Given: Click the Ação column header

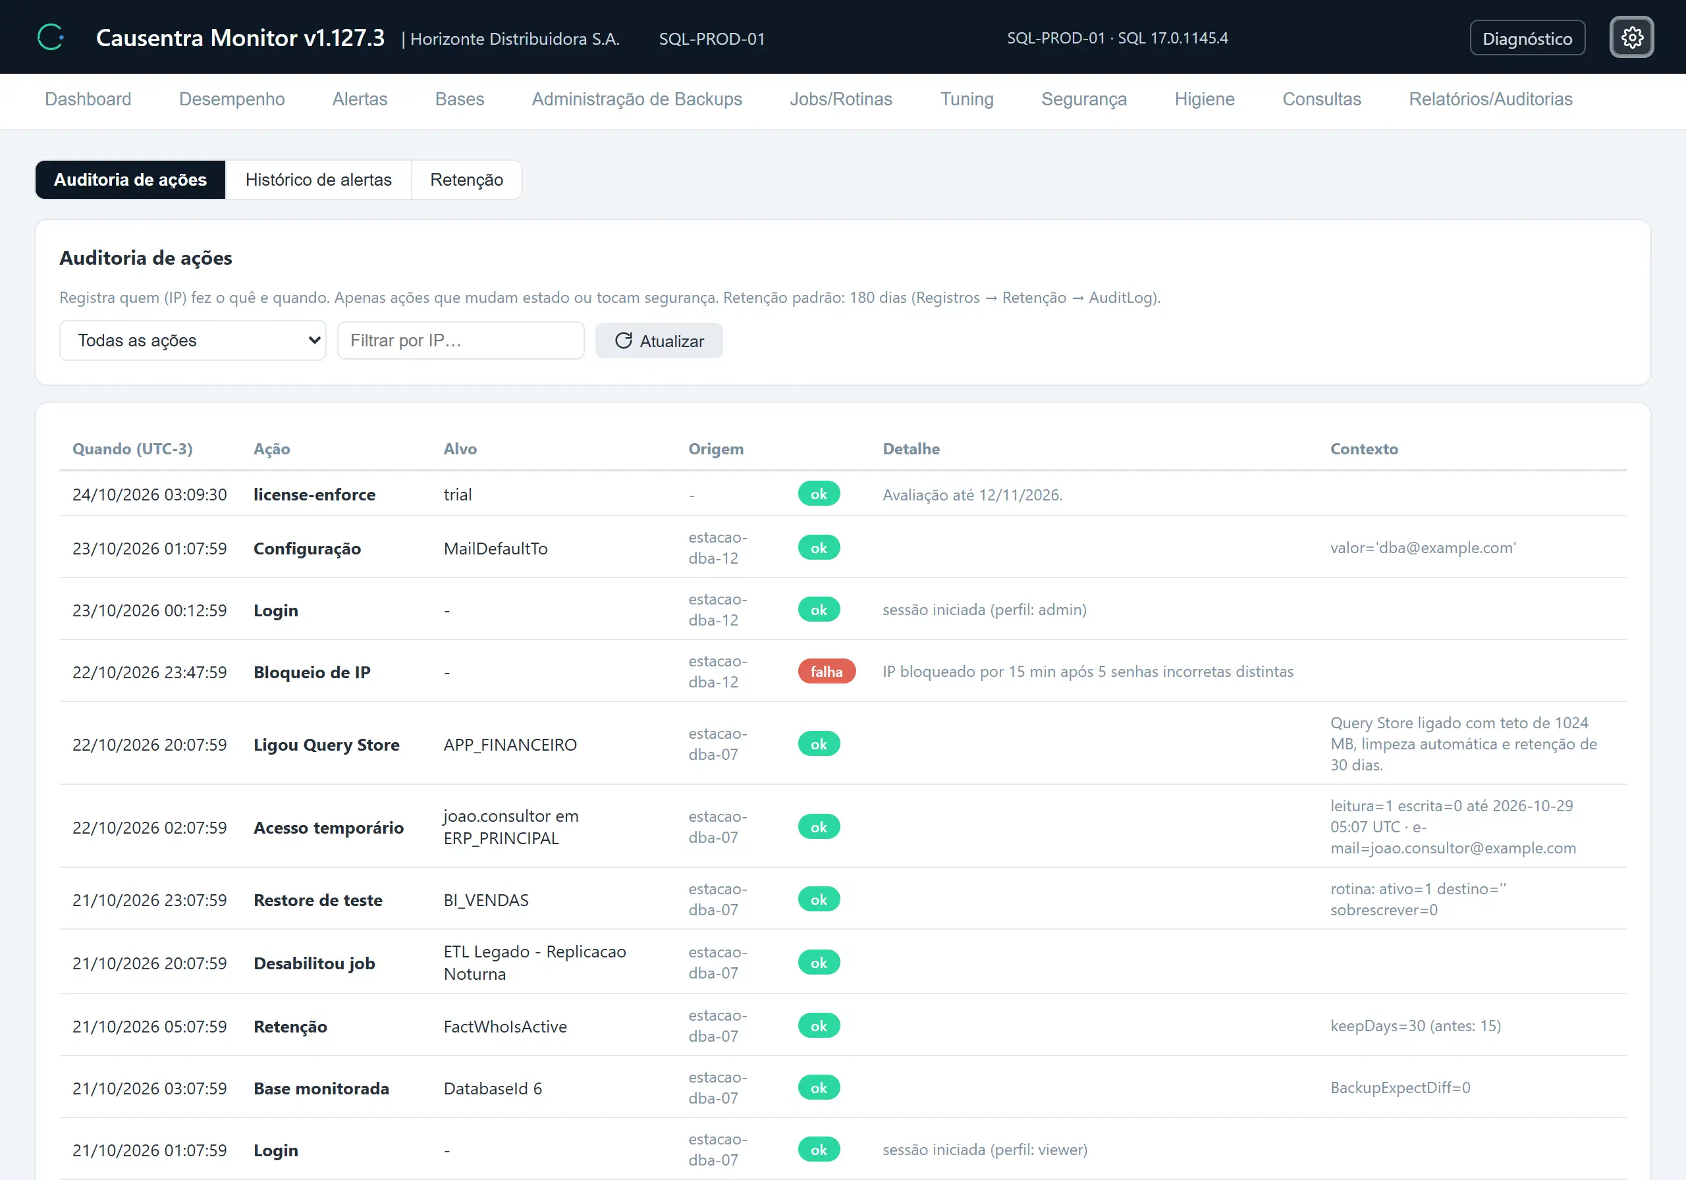Looking at the screenshot, I should 272,448.
